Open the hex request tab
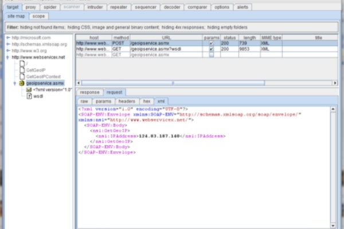Viewport: 344px width, 229px height. (147, 101)
